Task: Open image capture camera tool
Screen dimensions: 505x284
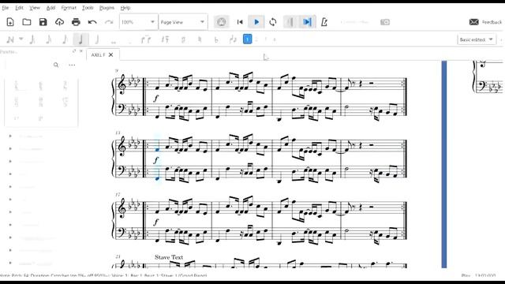Action: (x=385, y=22)
